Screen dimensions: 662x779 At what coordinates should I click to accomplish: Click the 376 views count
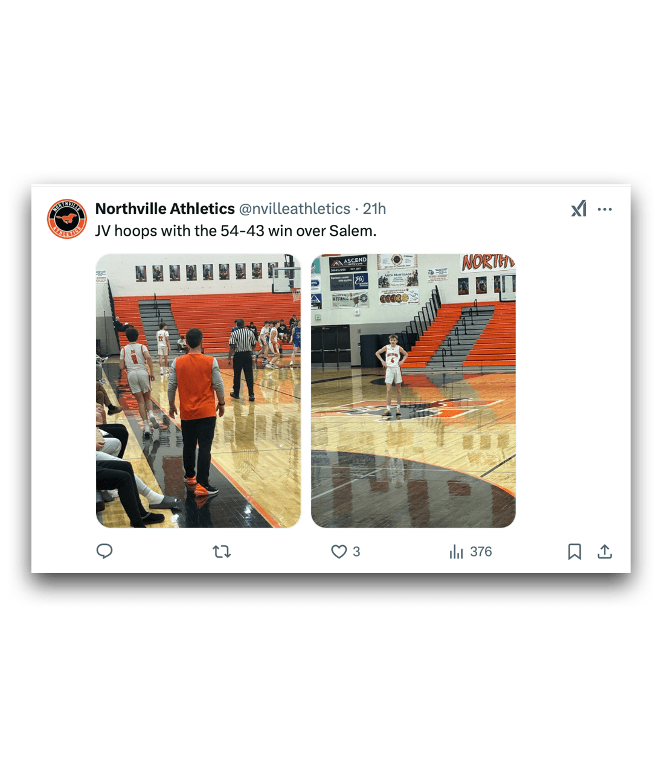[481, 551]
